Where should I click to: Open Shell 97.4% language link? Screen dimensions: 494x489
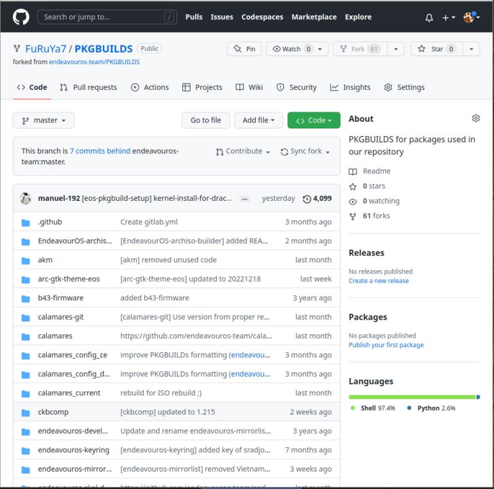[x=373, y=408]
